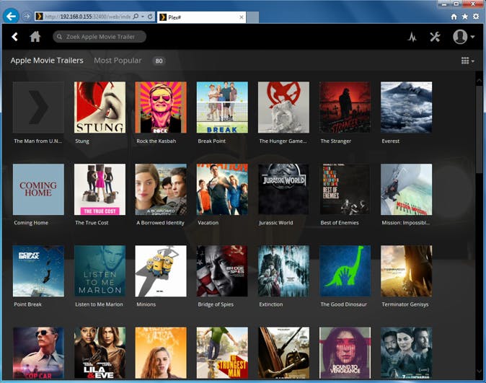Close the Plex# browser tab
Viewport: 486px width, 383px height.
pyautogui.click(x=241, y=17)
